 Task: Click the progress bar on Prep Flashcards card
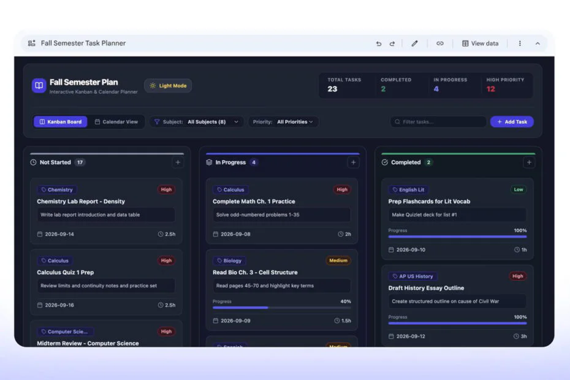tap(457, 237)
